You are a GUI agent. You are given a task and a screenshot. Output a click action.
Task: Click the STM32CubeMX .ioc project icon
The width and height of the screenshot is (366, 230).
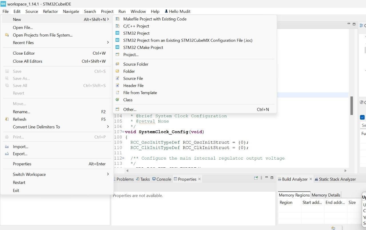117,40
